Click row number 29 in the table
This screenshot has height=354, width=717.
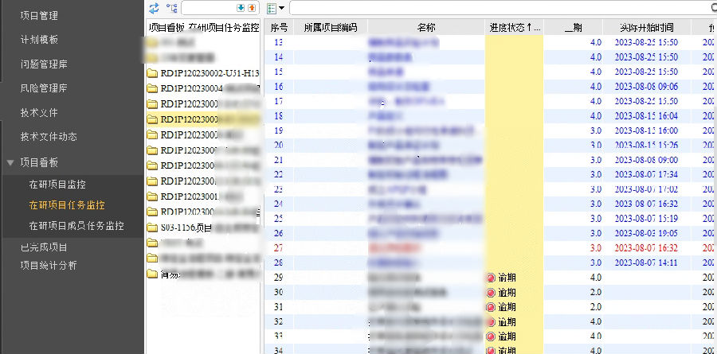279,278
